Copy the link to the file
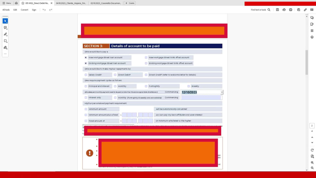 tap(305, 10)
